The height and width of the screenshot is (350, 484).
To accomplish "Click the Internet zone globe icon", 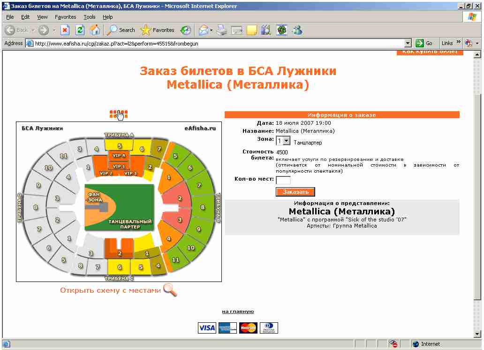I will point(416,344).
